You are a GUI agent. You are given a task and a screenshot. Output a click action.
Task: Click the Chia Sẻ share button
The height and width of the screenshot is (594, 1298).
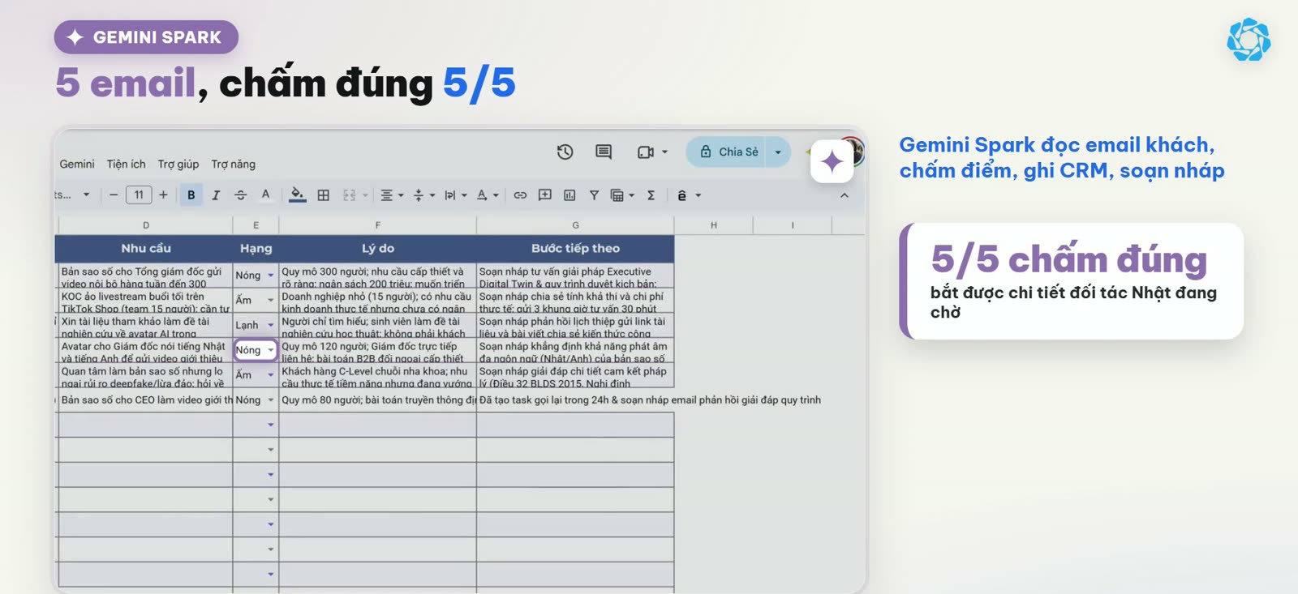pos(729,152)
